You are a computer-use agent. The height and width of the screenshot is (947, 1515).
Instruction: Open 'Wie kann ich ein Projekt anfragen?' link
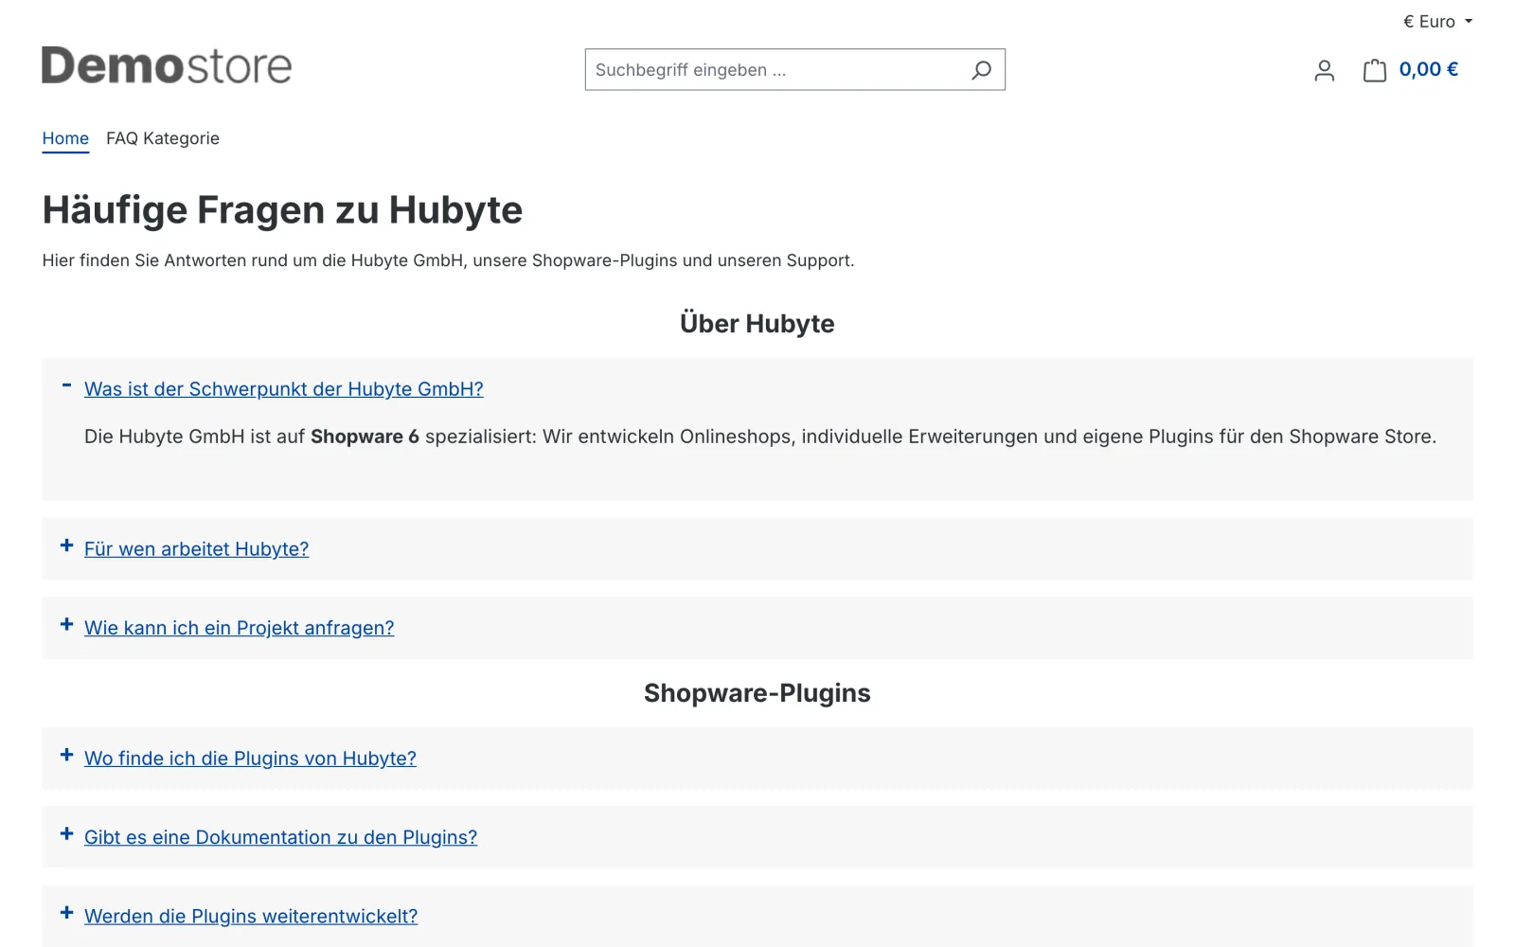pos(240,628)
